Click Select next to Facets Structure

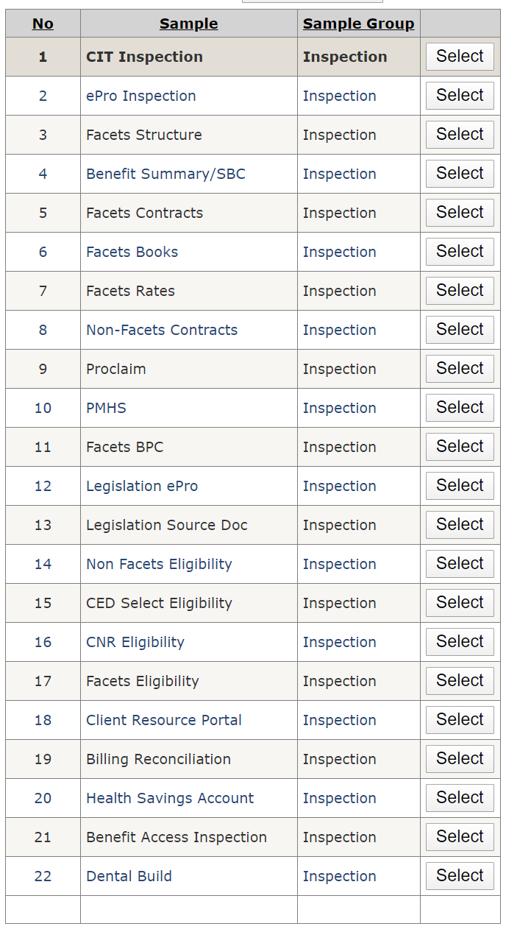point(460,135)
